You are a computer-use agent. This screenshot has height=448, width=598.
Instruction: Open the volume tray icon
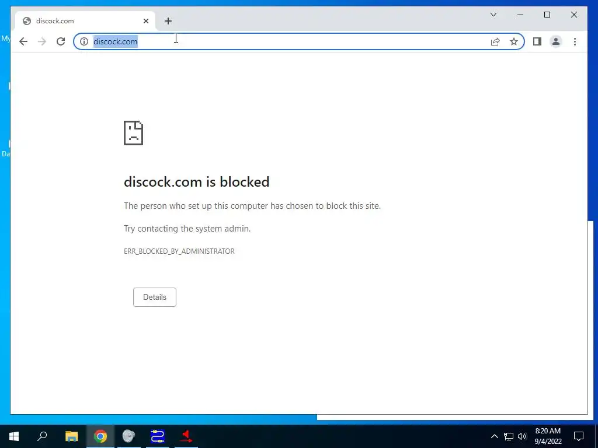click(522, 436)
